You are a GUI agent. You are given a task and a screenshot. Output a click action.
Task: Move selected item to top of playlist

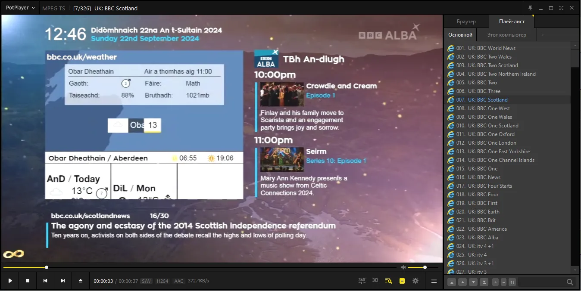pos(452,282)
